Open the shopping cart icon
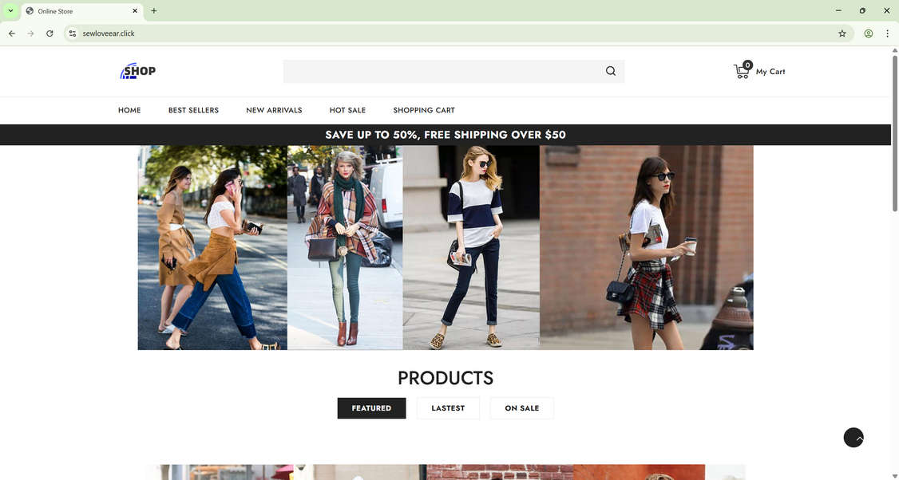Image resolution: width=899 pixels, height=480 pixels. coord(742,72)
